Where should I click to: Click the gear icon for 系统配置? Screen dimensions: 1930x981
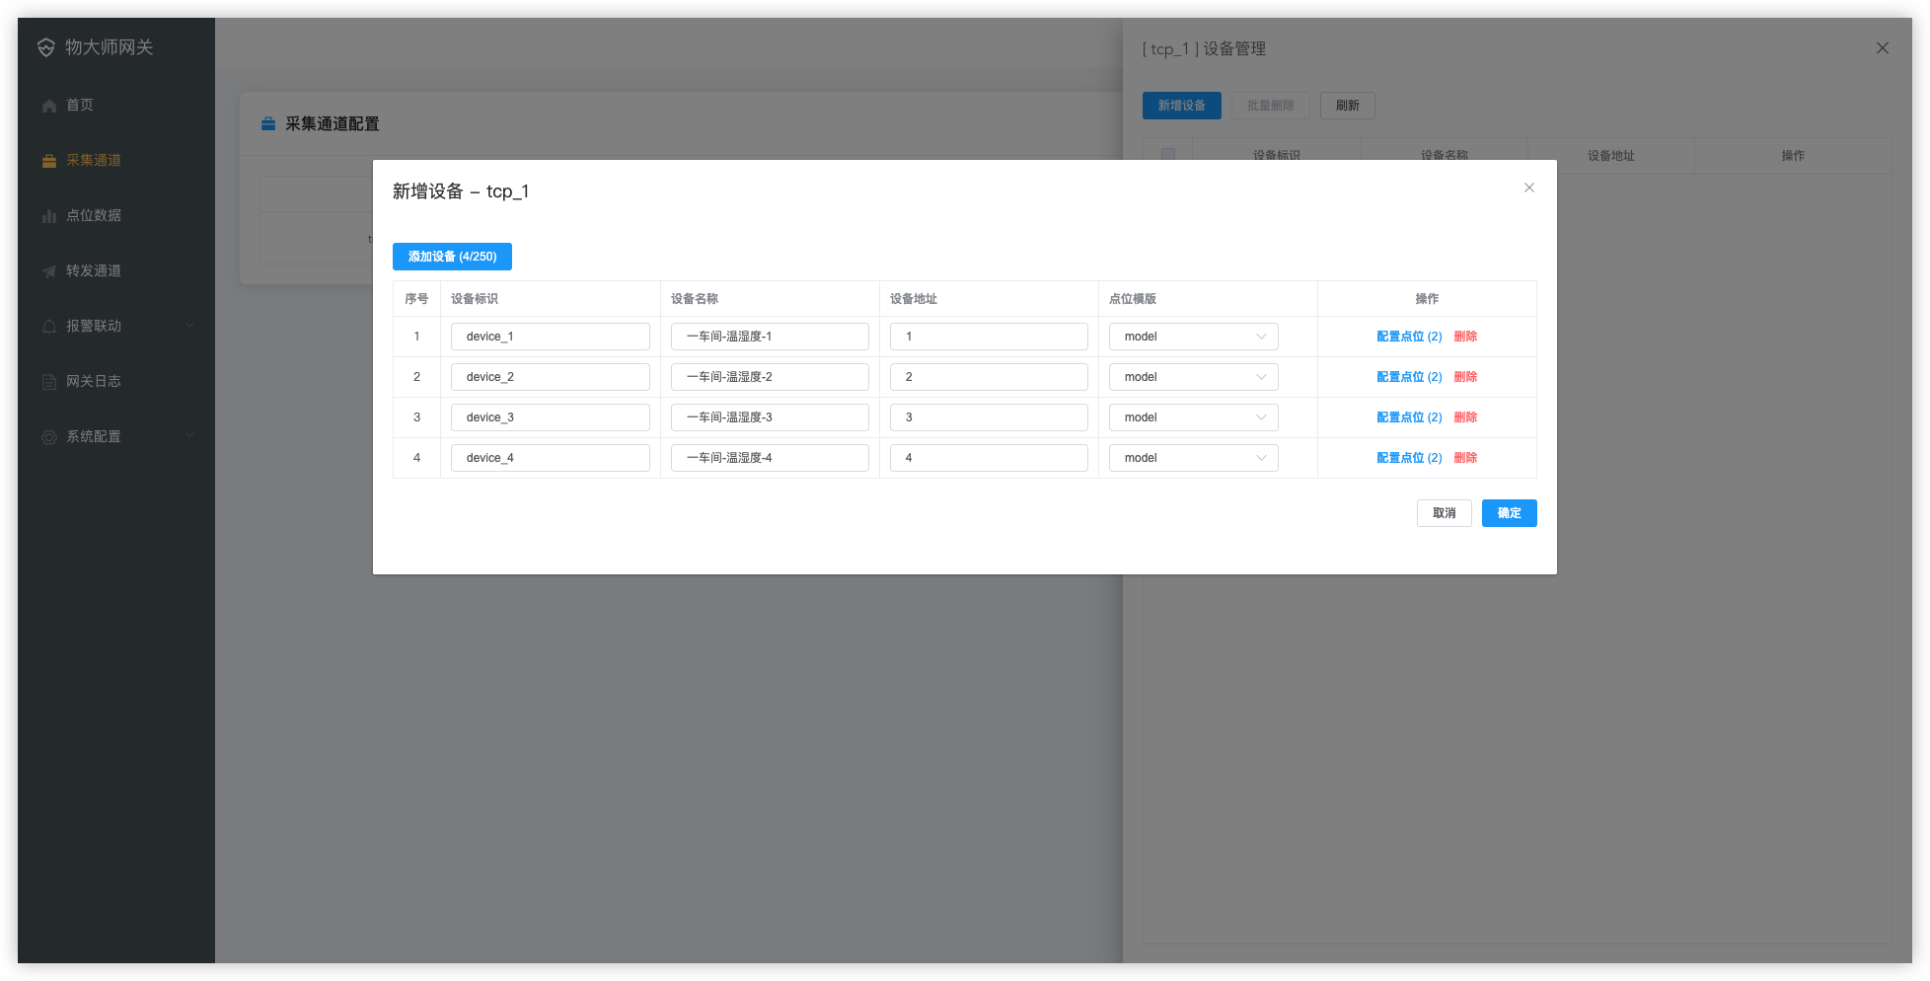coord(49,437)
